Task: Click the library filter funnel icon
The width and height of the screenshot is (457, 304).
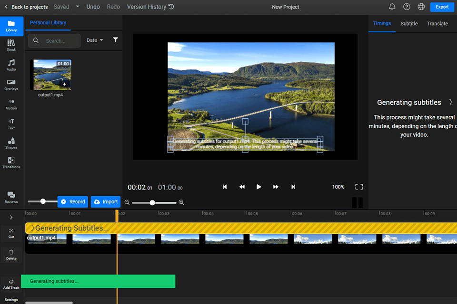Action: (x=115, y=40)
